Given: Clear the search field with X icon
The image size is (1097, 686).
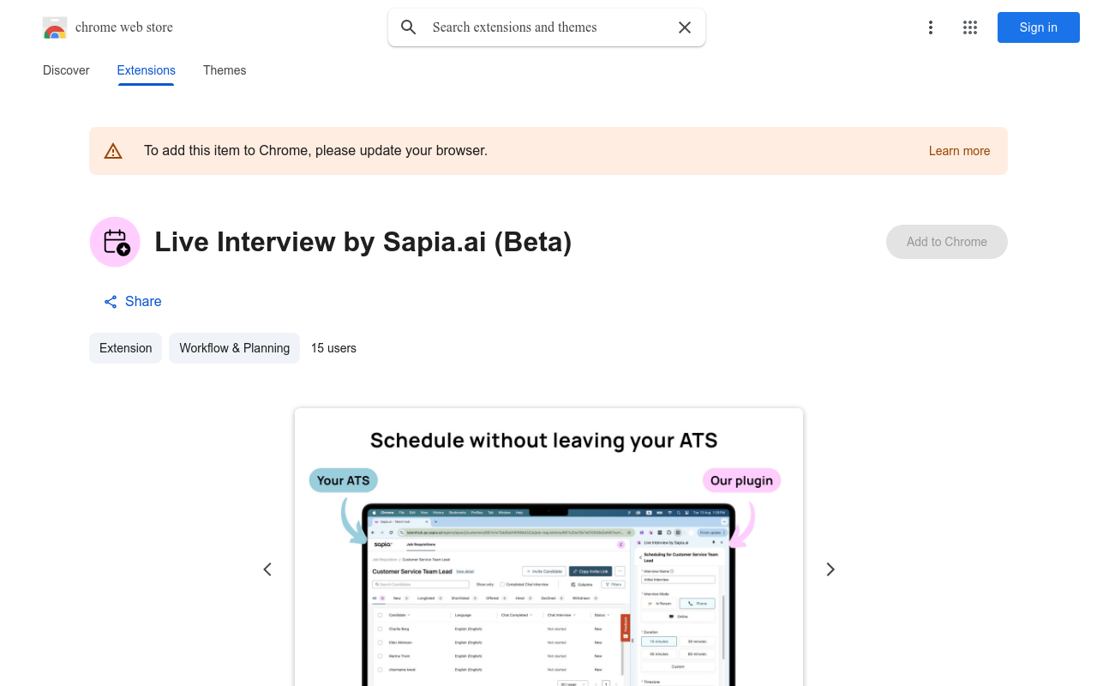Looking at the screenshot, I should click(x=685, y=27).
